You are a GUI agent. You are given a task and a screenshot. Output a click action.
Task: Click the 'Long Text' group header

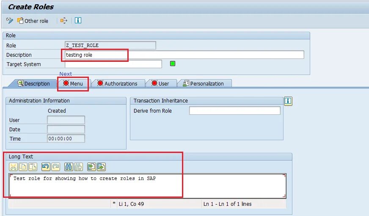point(21,156)
